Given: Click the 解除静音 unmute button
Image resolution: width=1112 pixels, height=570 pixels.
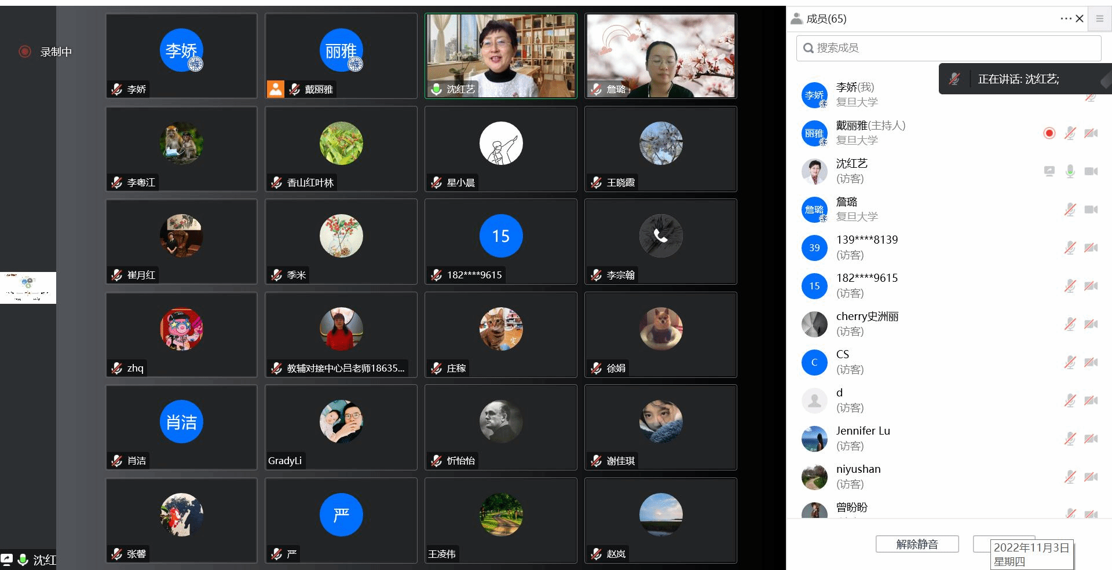Looking at the screenshot, I should [917, 544].
